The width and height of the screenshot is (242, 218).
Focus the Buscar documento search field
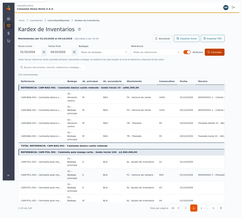click(52, 67)
